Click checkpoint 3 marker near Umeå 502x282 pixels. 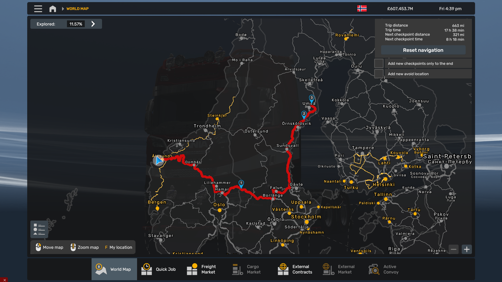[x=311, y=98]
